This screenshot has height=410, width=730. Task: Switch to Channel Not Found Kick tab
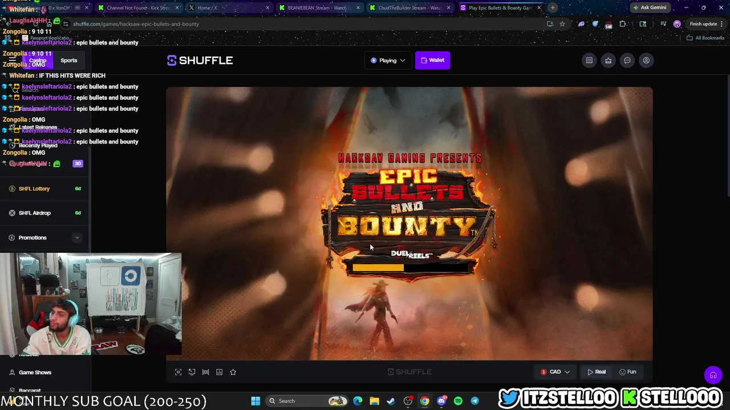[x=137, y=8]
